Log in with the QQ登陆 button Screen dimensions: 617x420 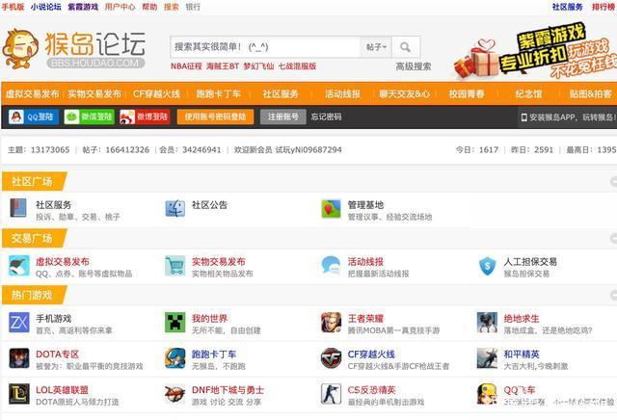34,117
